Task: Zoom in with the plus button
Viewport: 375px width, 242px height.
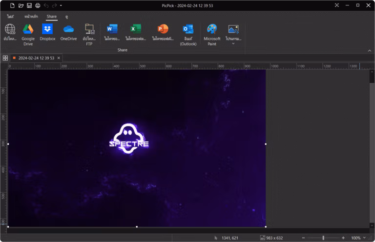Action: pyautogui.click(x=343, y=238)
